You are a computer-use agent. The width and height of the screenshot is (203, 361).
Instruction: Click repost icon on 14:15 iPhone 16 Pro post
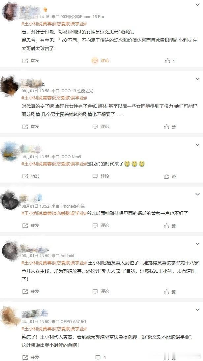coord(31,61)
